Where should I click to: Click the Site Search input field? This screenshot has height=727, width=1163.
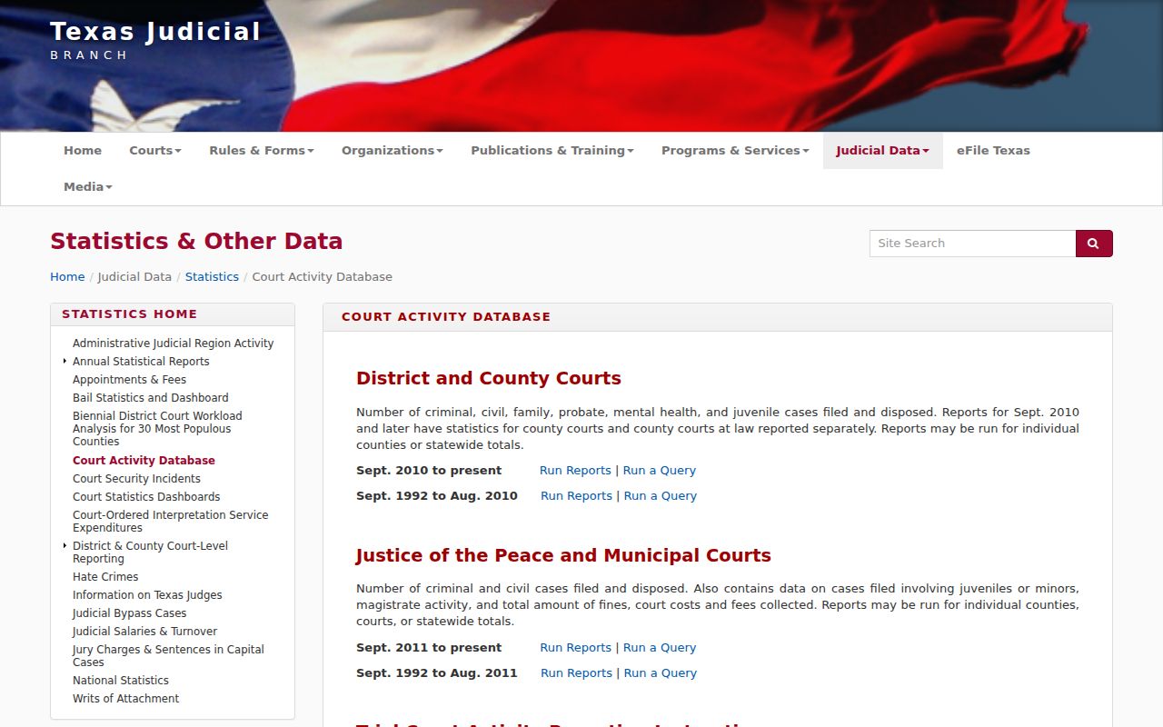point(972,244)
